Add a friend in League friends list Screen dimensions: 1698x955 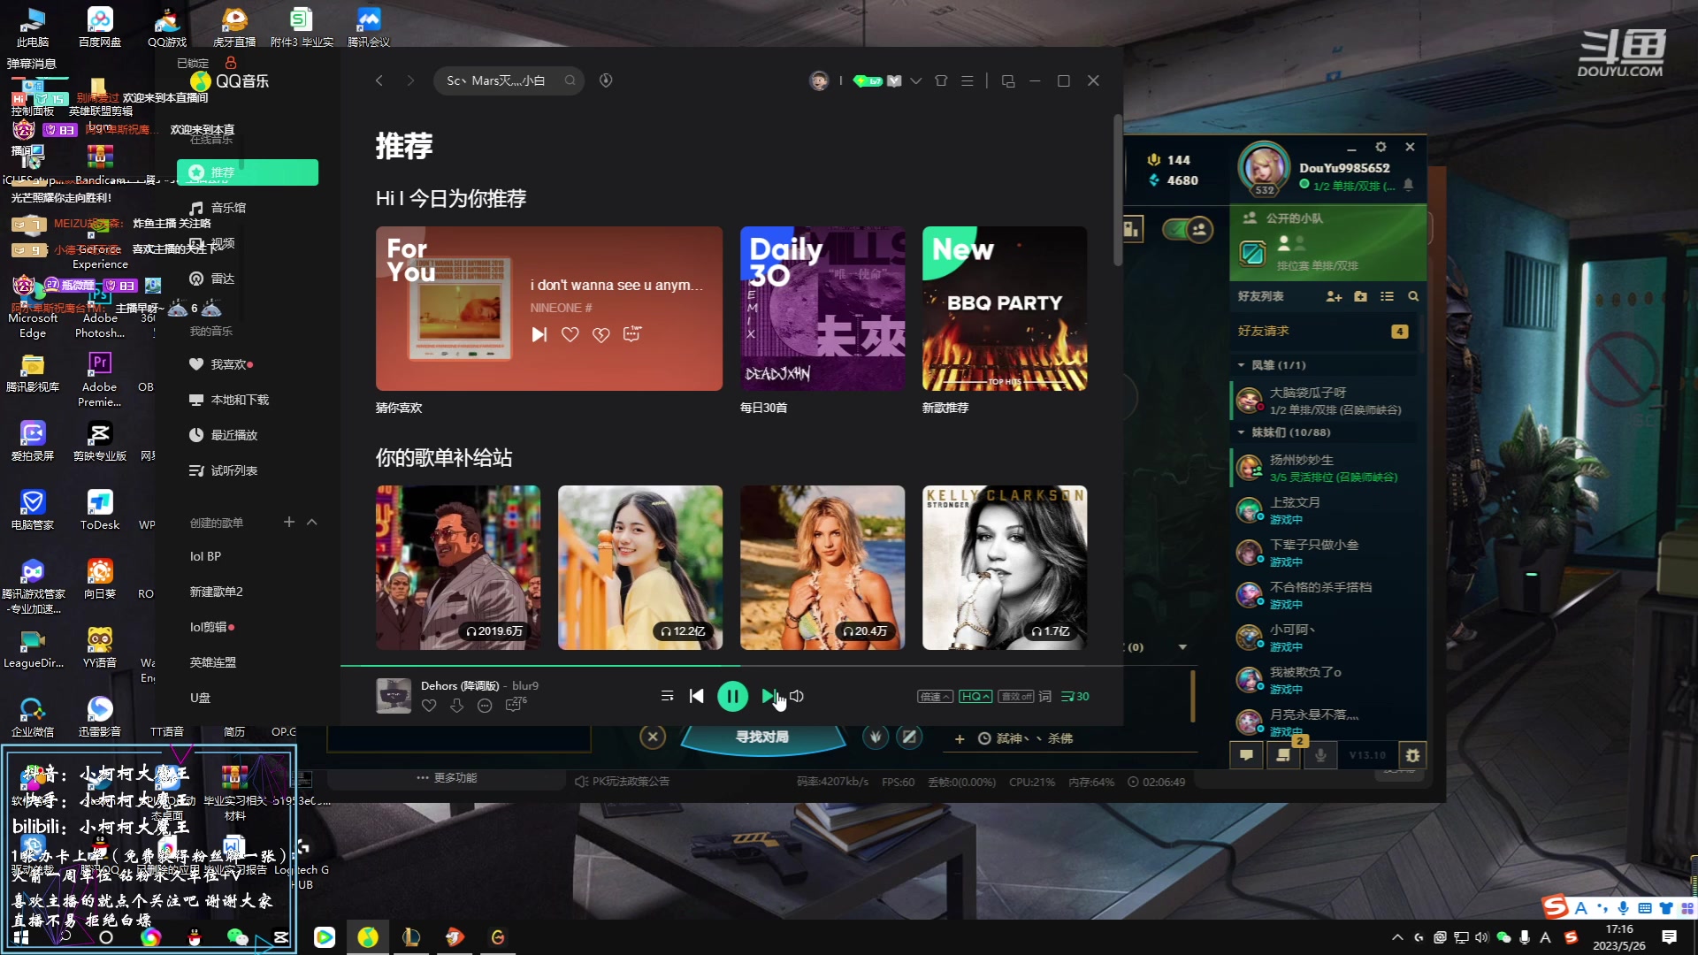(1334, 296)
